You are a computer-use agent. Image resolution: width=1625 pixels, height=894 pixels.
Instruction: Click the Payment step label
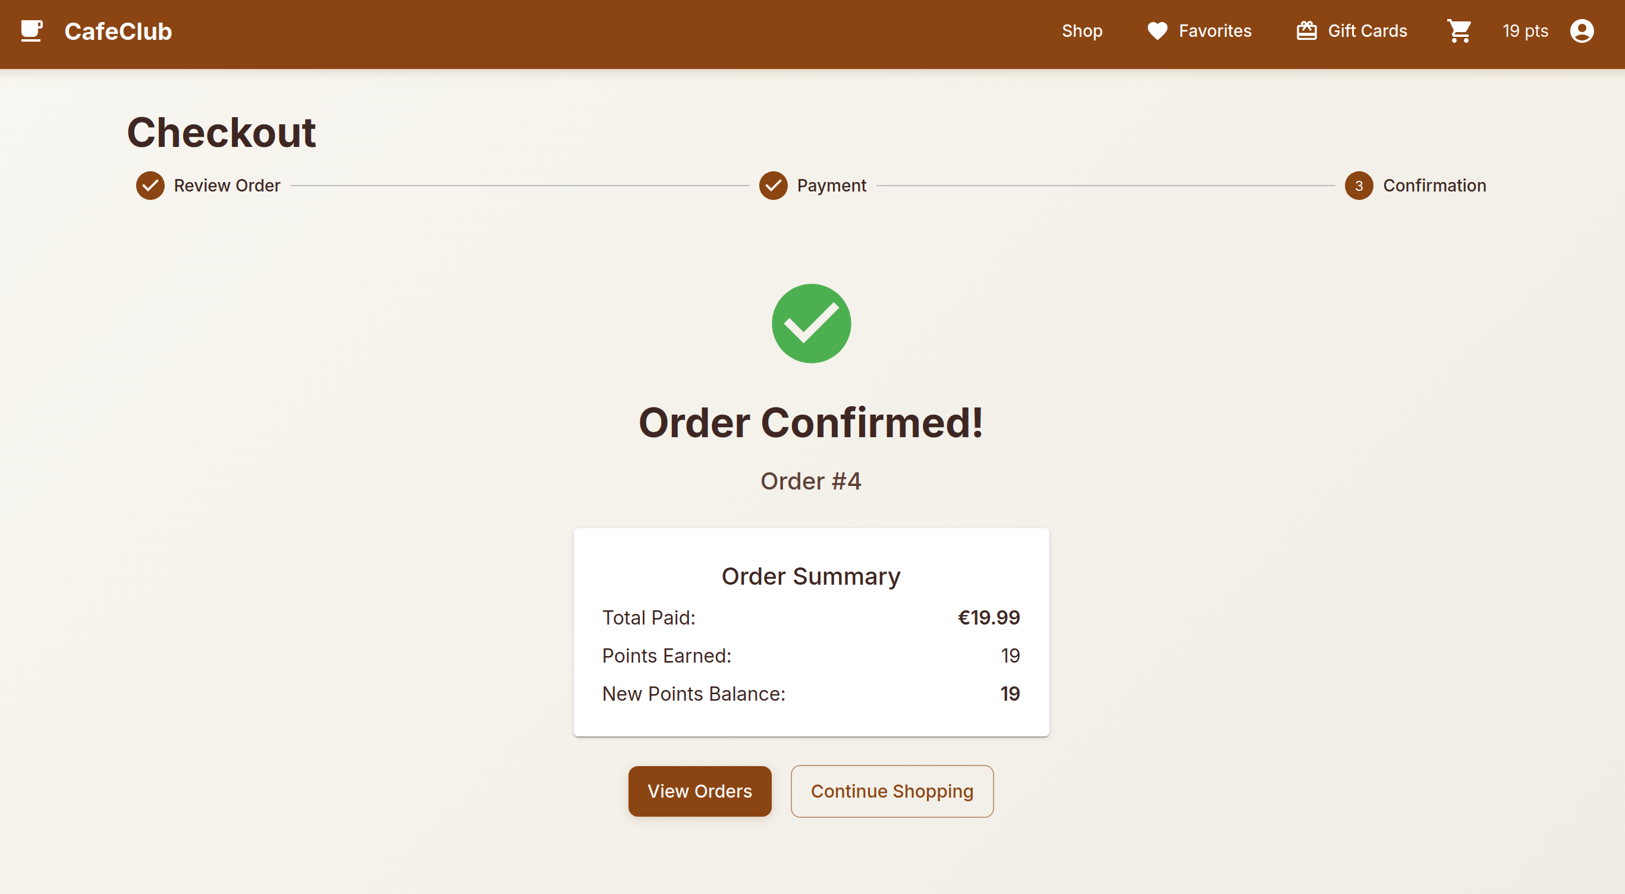(831, 186)
